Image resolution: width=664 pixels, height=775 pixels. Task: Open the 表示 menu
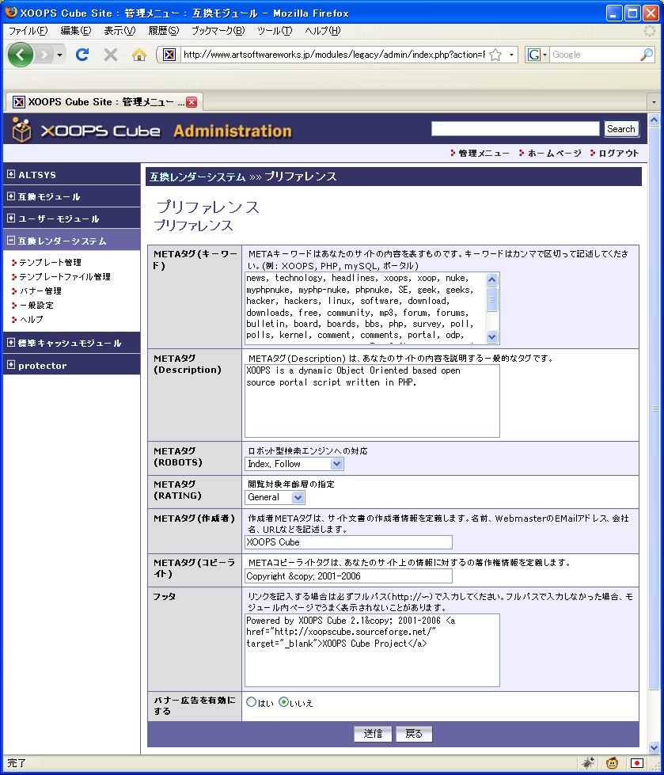[x=119, y=31]
